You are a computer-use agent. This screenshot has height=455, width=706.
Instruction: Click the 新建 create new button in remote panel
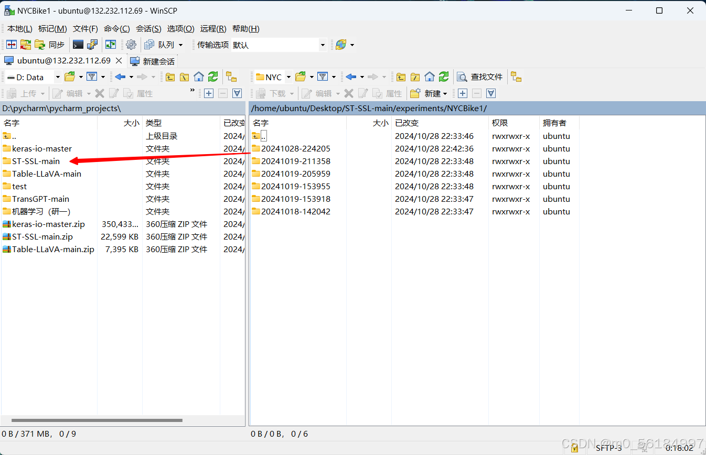click(x=430, y=93)
